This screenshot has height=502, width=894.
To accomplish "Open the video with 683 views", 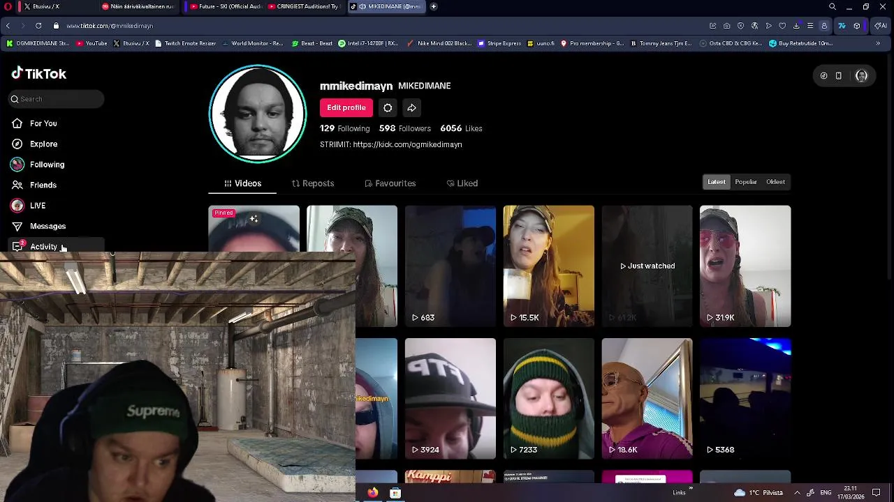I will (450, 266).
